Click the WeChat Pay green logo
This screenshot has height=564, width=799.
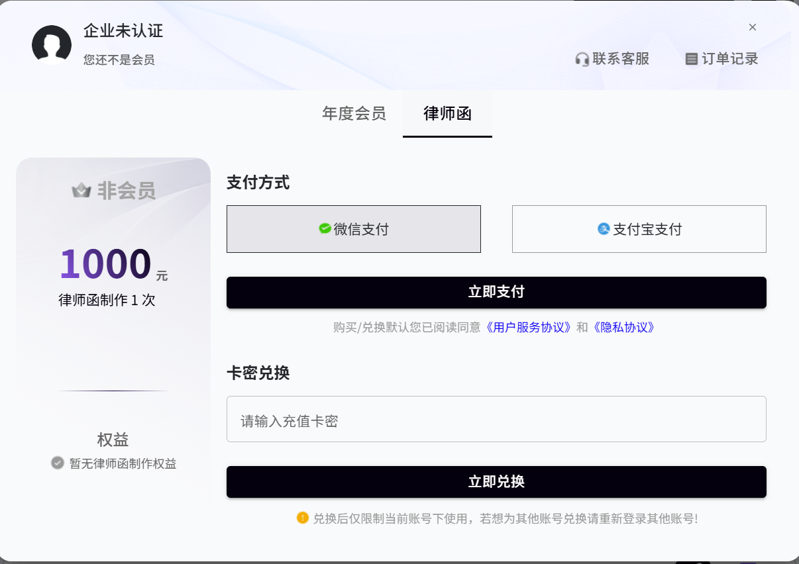[x=325, y=229]
